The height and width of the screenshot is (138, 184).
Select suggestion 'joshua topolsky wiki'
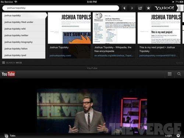(x=24, y=29)
